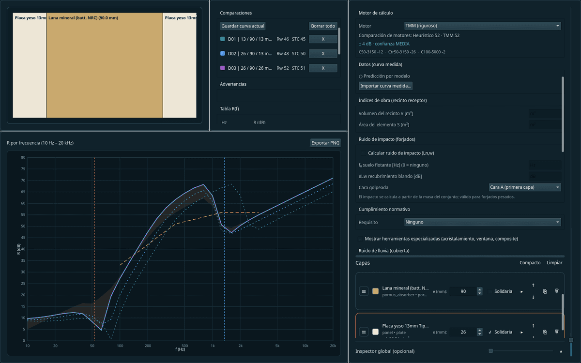Enable Calcular ruido de impacto checkbox

[x=364, y=153]
